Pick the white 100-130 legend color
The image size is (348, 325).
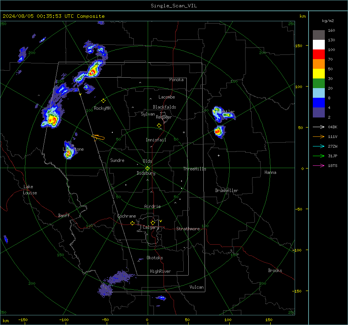click(319, 45)
